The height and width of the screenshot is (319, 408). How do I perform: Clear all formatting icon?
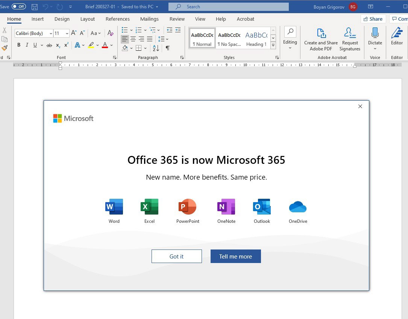110,33
